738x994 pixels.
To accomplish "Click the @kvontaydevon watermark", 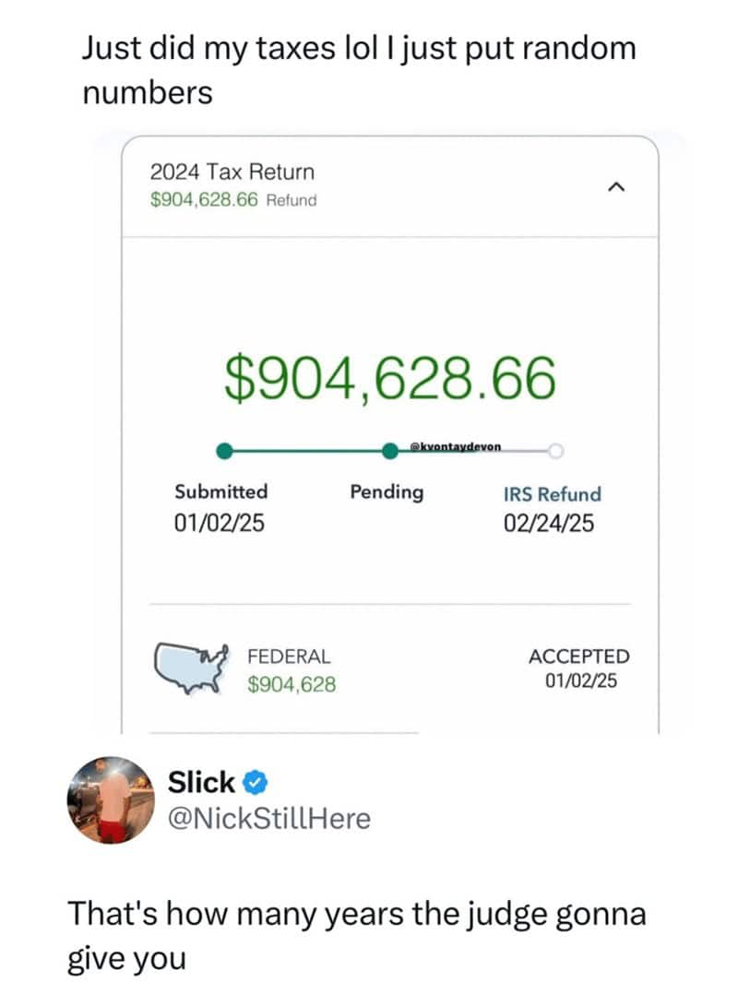I will click(x=455, y=447).
